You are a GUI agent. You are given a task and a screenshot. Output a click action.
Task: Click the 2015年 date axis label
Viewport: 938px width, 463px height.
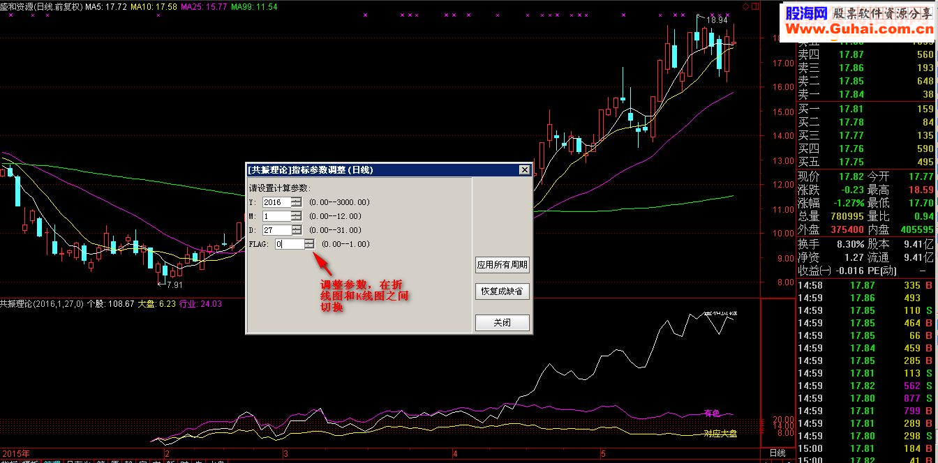pos(15,454)
